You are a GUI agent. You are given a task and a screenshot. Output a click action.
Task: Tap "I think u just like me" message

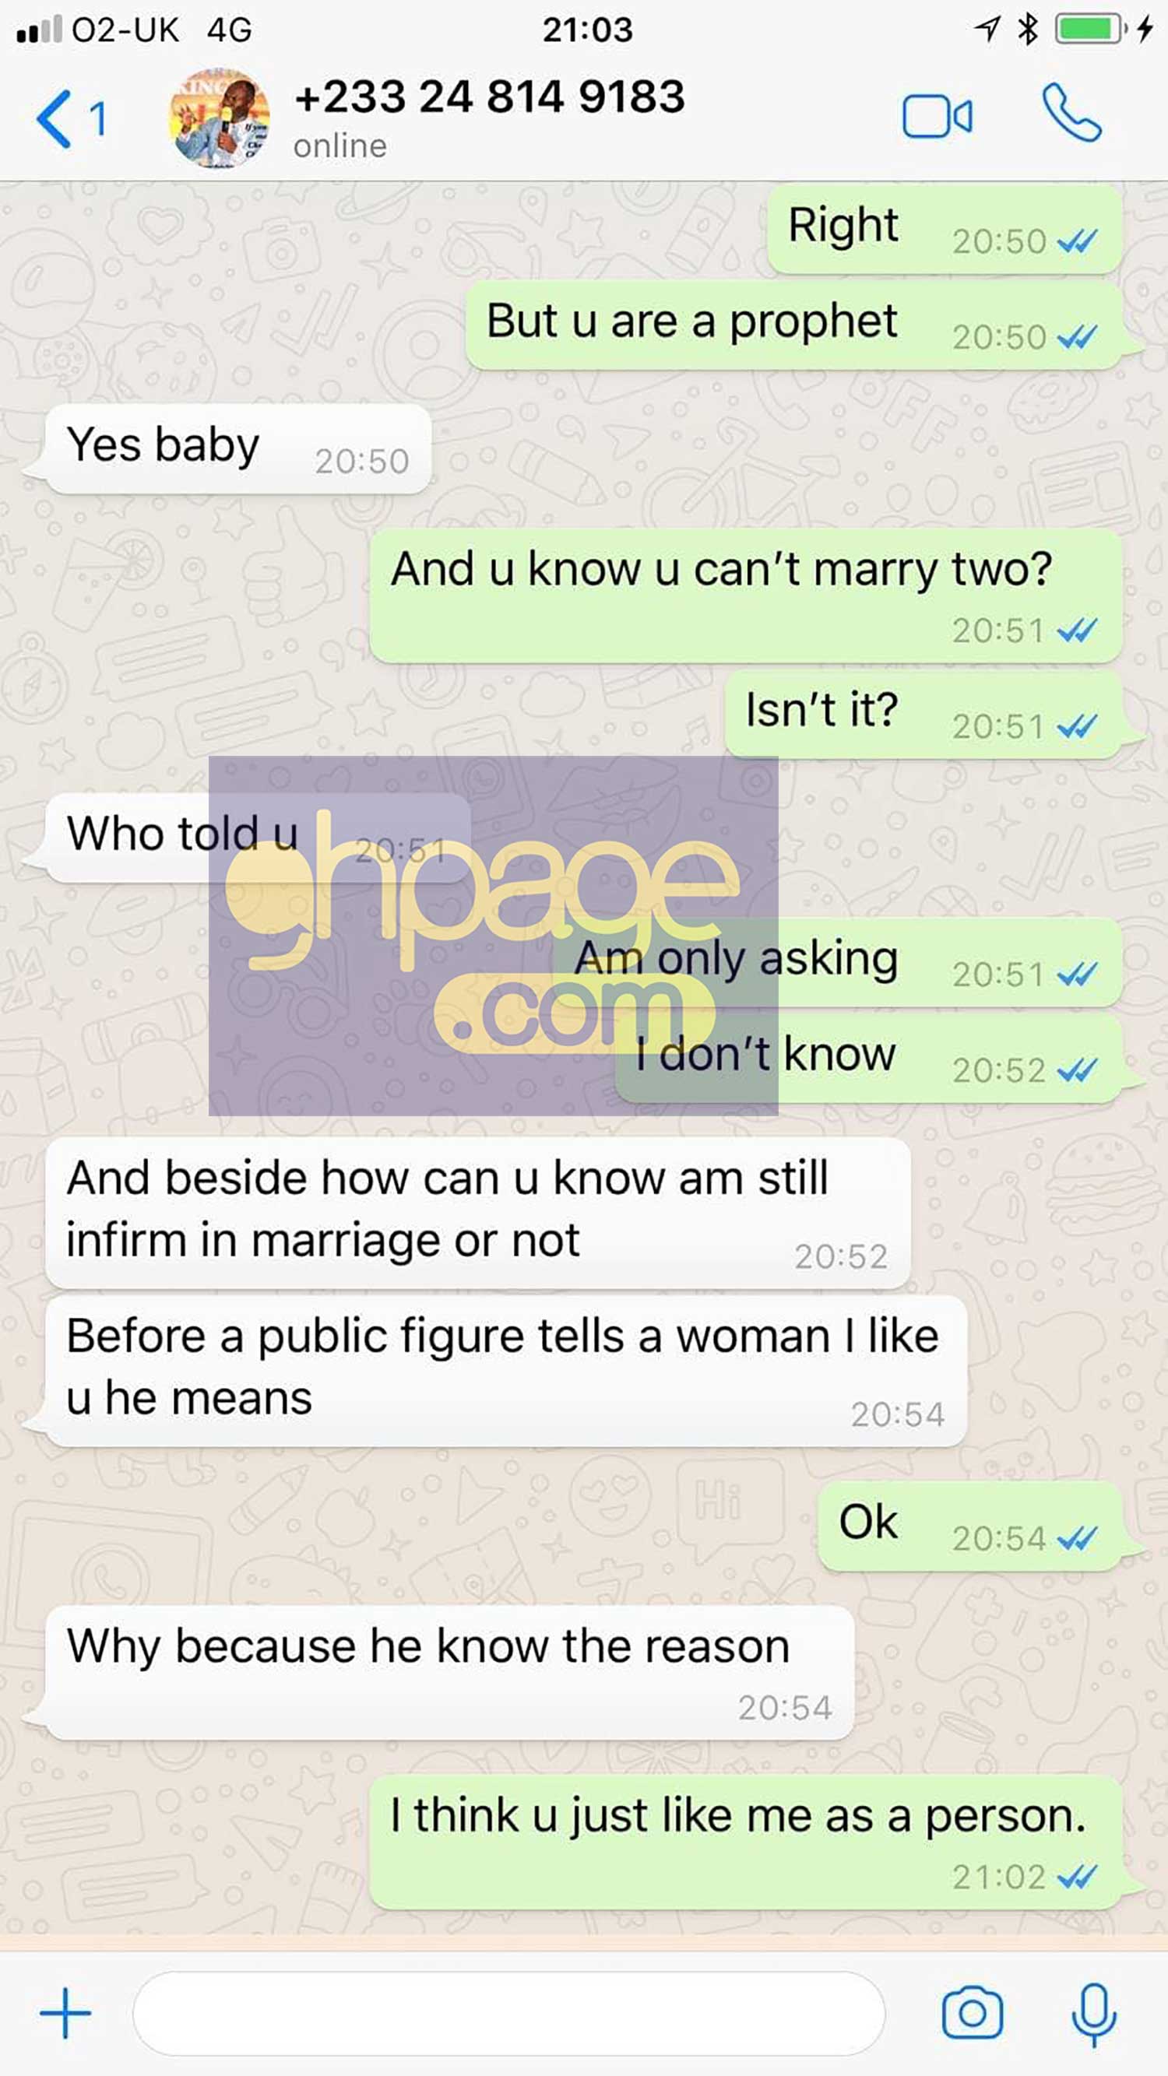click(746, 1842)
